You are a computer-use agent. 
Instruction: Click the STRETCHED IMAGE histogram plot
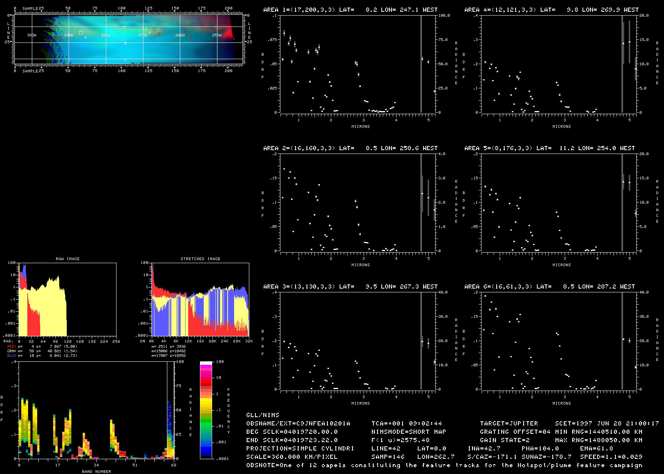point(200,299)
